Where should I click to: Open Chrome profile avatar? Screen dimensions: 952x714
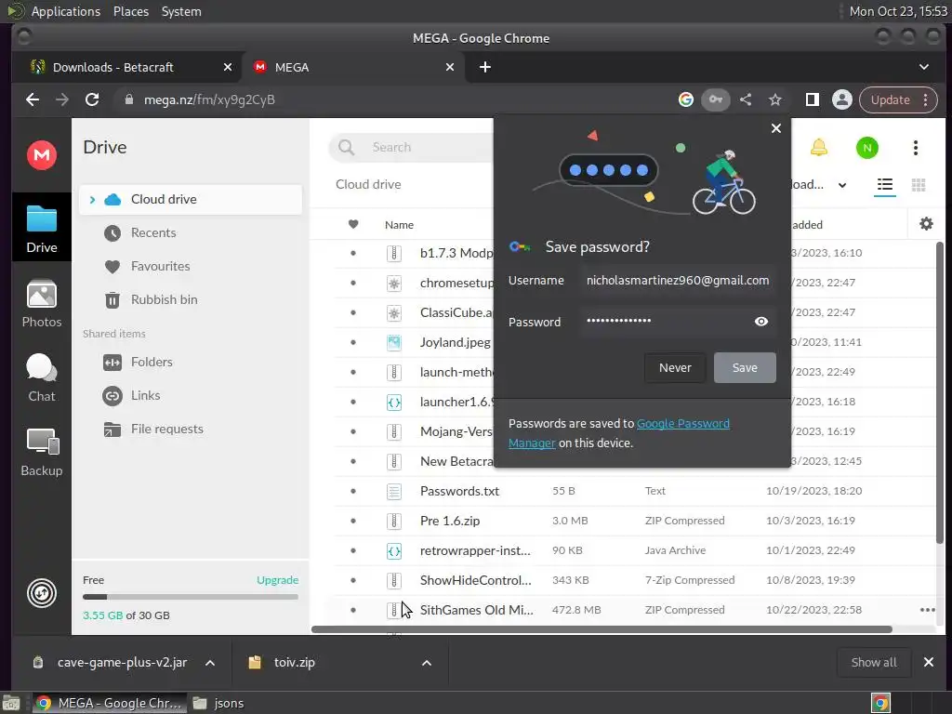coord(842,99)
